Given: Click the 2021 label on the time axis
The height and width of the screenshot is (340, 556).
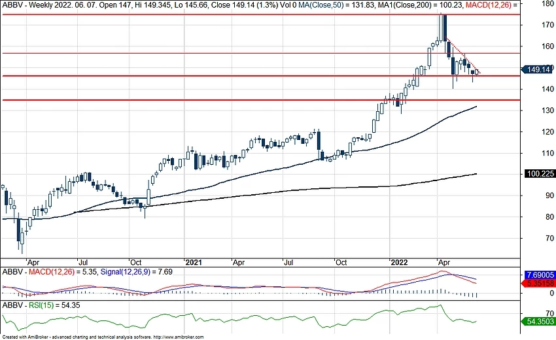Looking at the screenshot, I should tap(194, 263).
